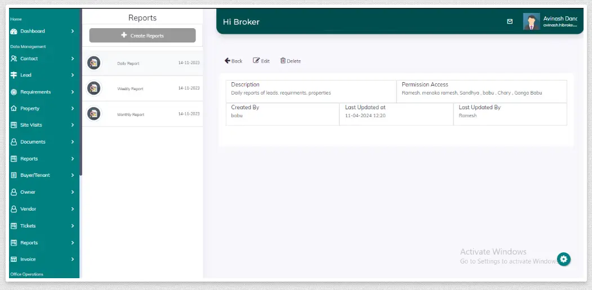
Task: Open the Documents menu item
Action: pos(33,142)
